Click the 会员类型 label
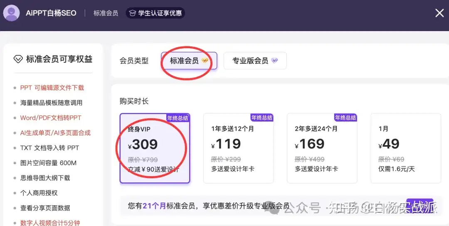Image resolution: width=449 pixels, height=226 pixels. [x=134, y=61]
